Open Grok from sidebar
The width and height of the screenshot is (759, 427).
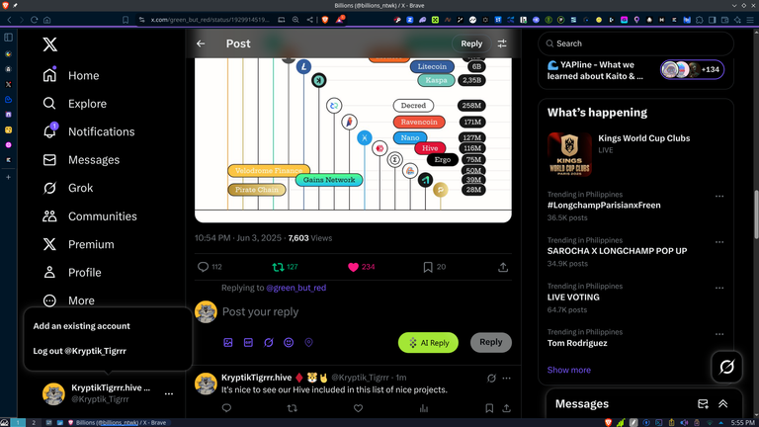pos(68,188)
